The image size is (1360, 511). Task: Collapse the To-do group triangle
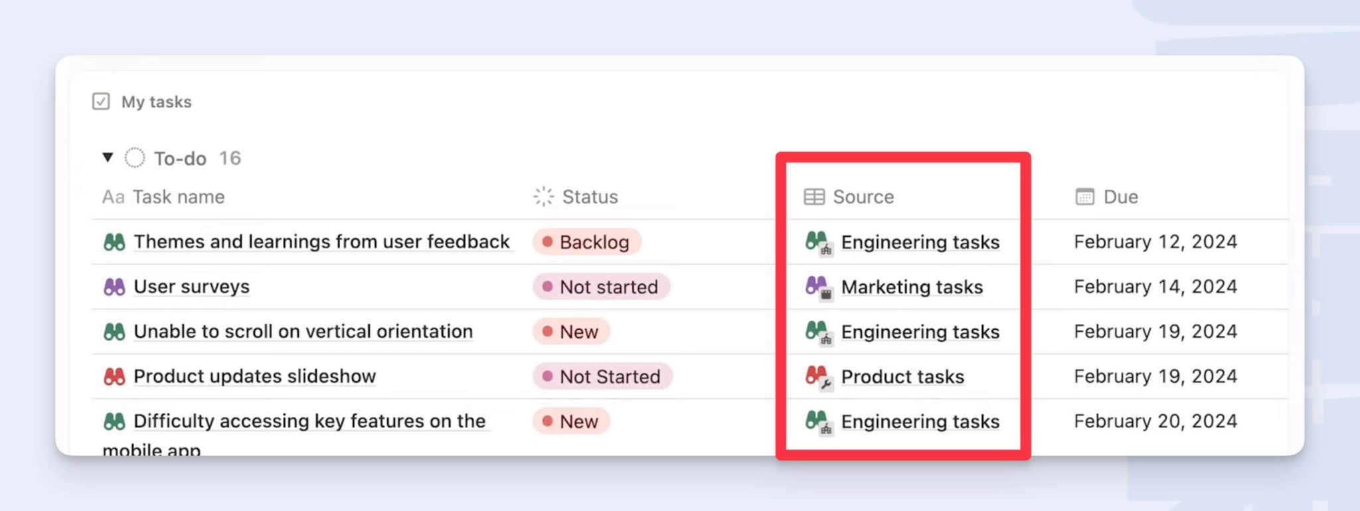click(x=108, y=158)
